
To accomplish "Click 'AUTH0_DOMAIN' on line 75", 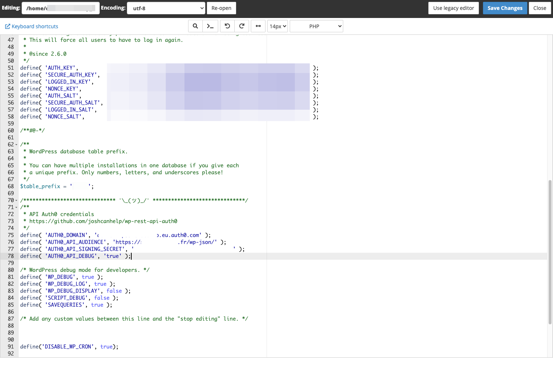I will coord(66,235).
